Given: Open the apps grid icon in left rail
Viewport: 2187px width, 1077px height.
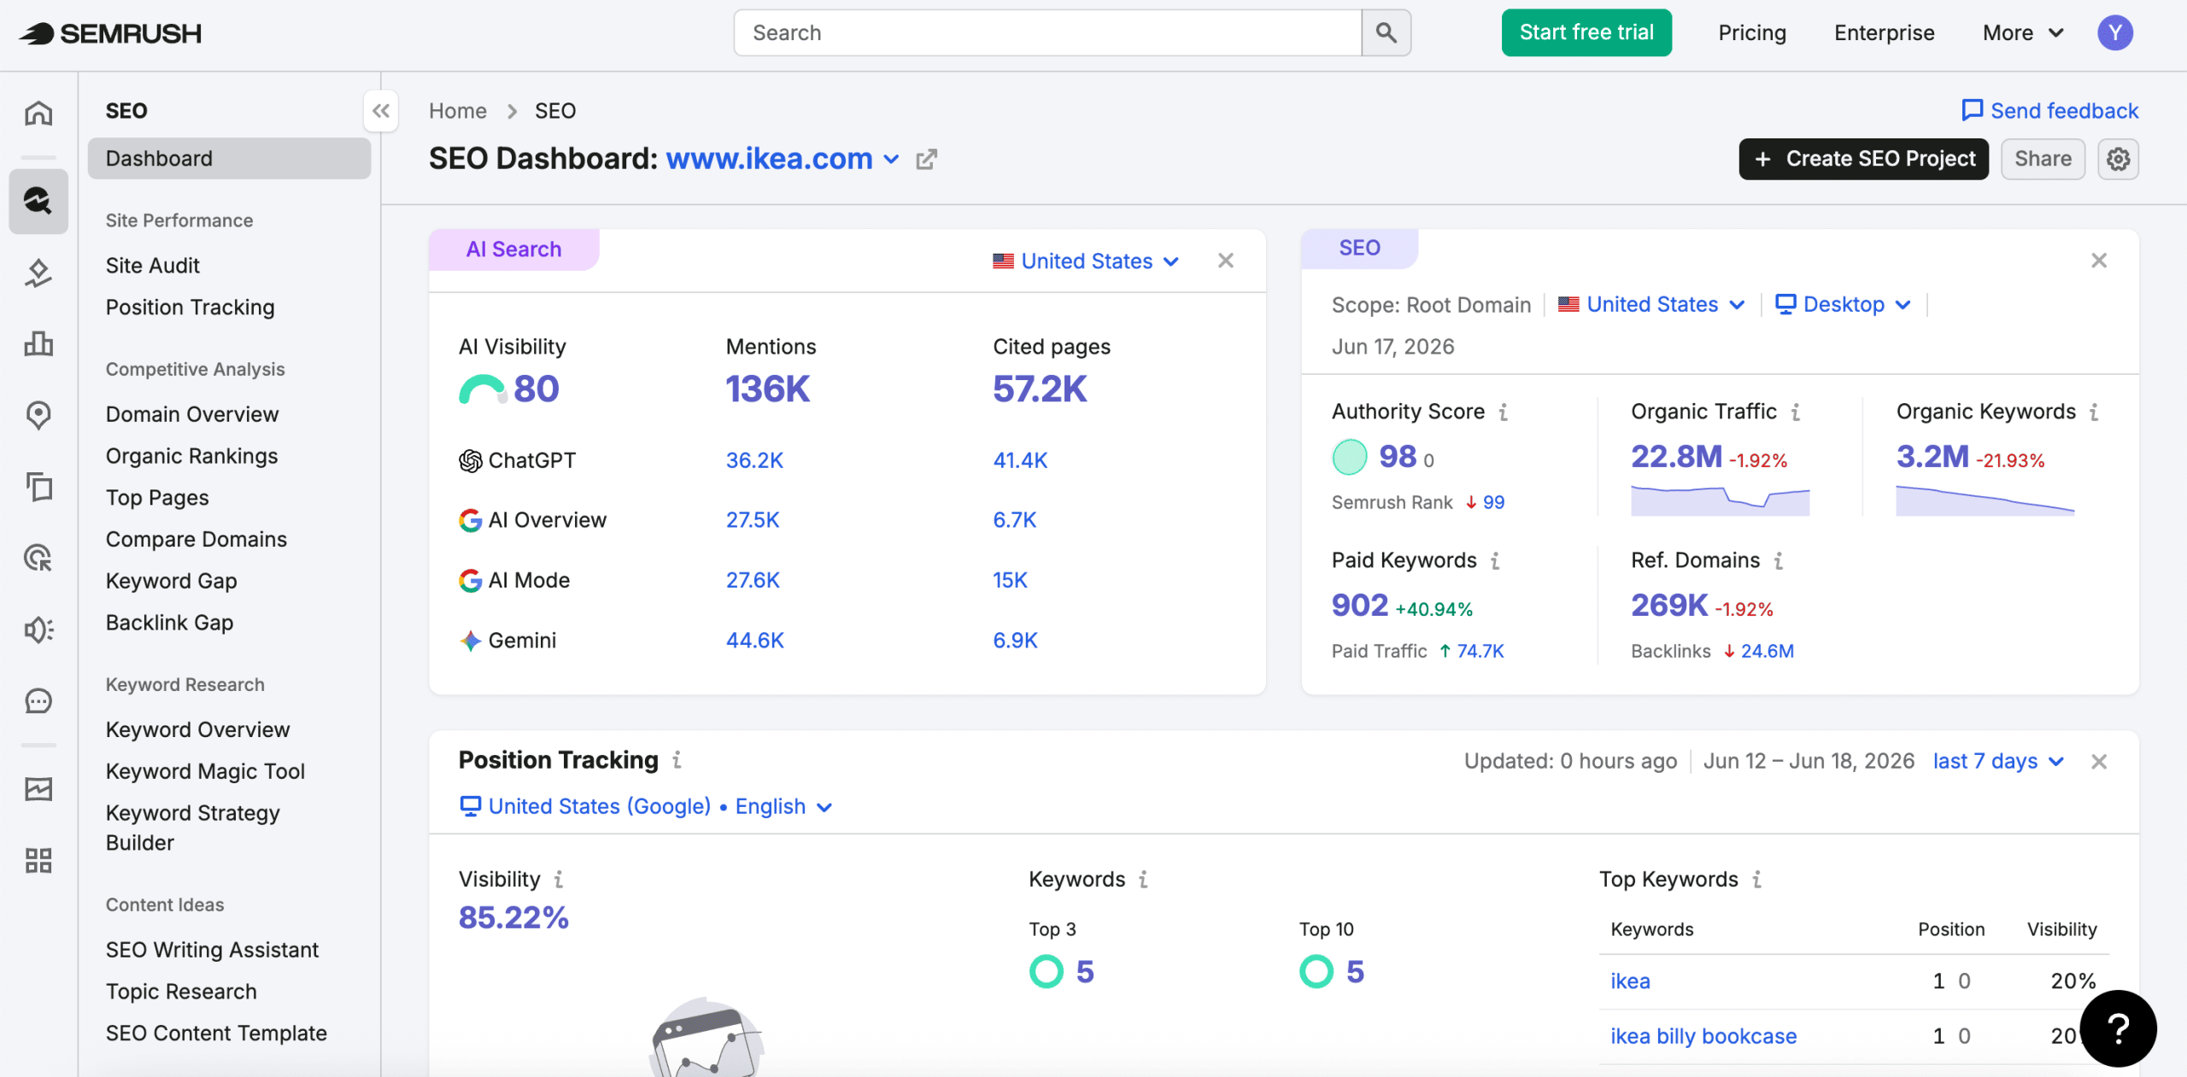Looking at the screenshot, I should 38,860.
